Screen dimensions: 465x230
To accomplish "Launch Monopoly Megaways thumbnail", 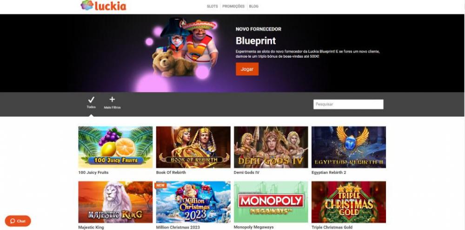I will click(271, 202).
